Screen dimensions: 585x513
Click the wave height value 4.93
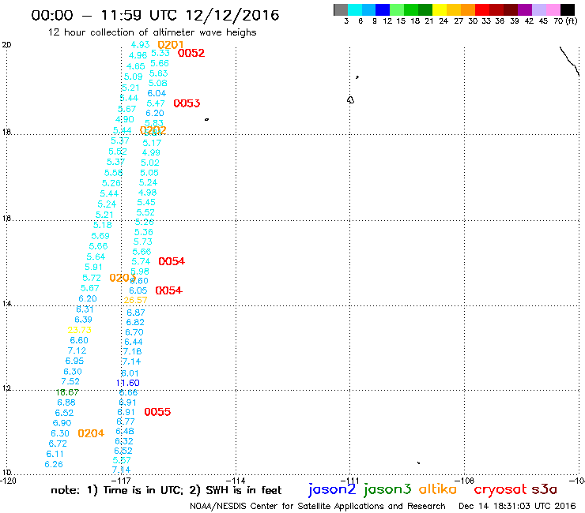click(140, 45)
